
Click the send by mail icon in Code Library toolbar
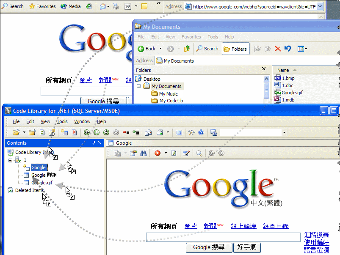tap(148, 132)
